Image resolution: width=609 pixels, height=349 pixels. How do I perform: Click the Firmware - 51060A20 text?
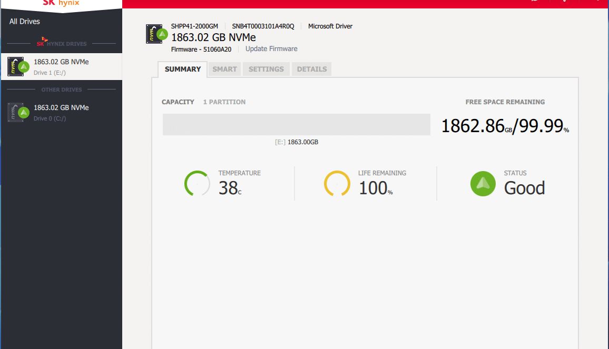201,49
